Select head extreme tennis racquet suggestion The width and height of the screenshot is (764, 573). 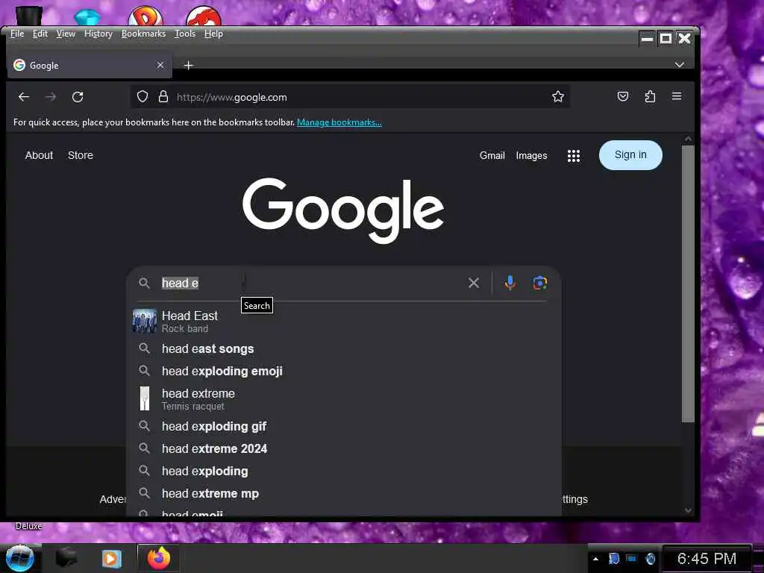(344, 399)
